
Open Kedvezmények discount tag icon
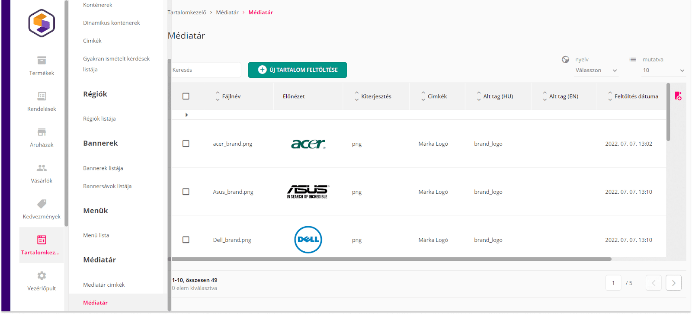point(42,204)
